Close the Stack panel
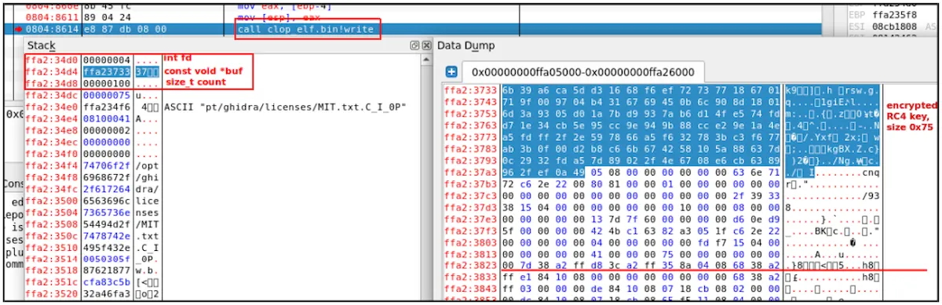The height and width of the screenshot is (305, 942). pos(426,45)
